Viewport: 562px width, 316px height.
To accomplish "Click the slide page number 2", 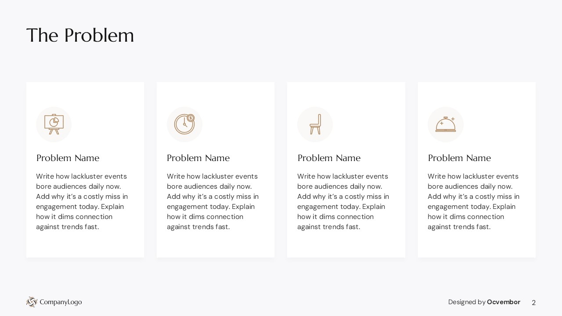I will click(533, 302).
